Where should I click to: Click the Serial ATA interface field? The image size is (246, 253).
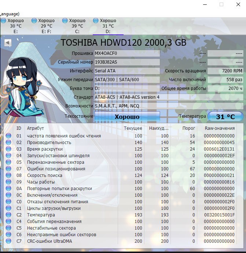[127, 71]
